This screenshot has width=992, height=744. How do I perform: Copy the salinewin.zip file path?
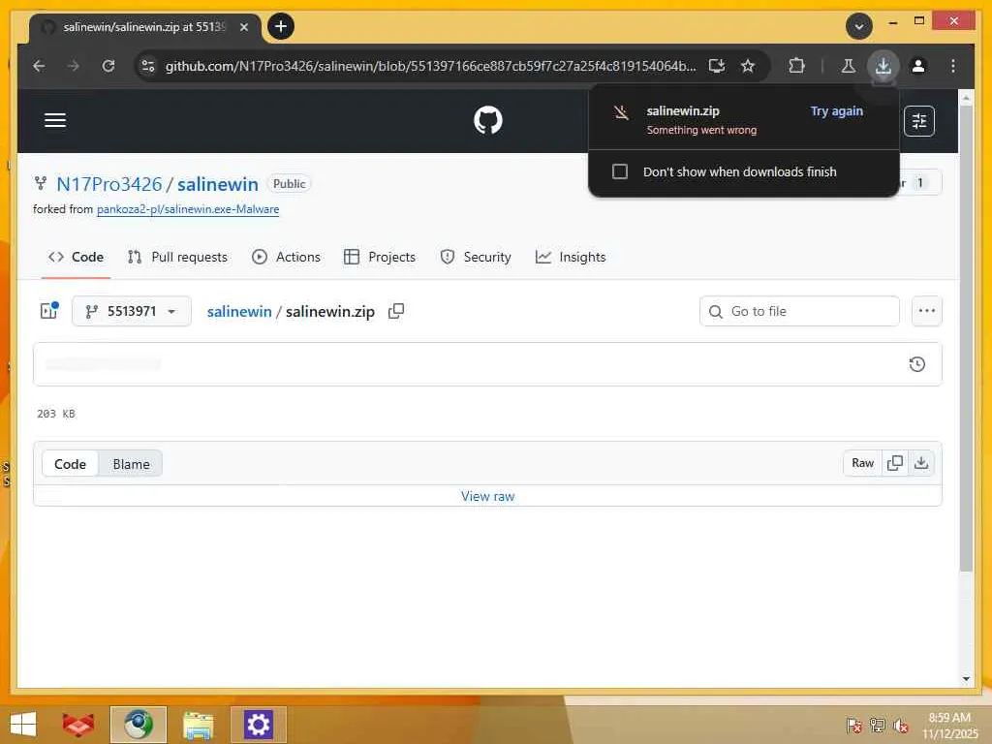(x=396, y=311)
